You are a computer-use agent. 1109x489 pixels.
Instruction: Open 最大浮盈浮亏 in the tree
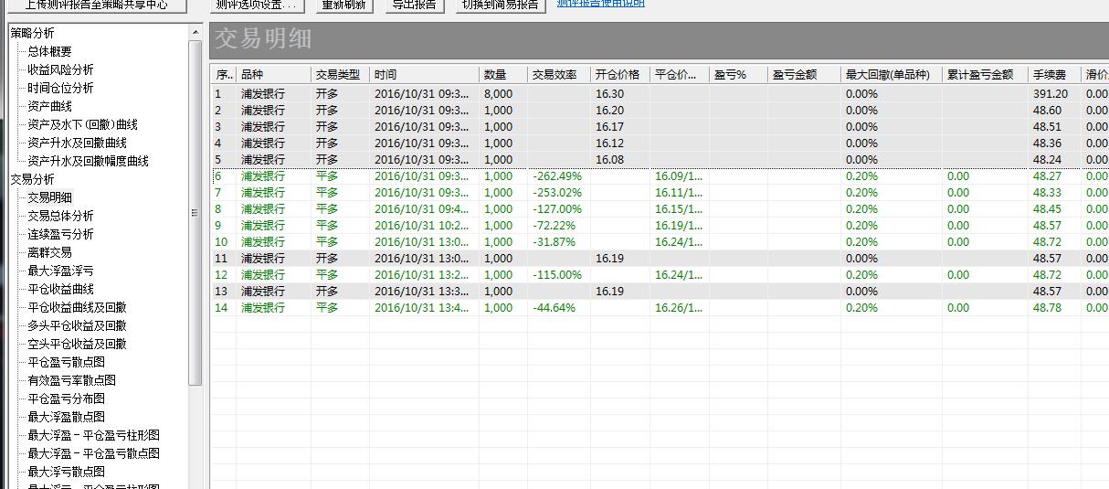pos(60,271)
